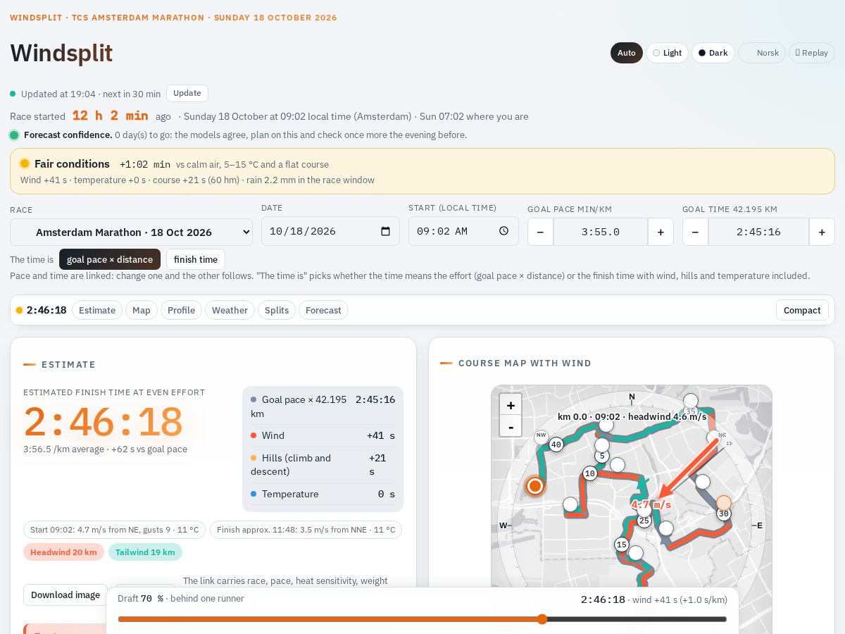Image resolution: width=845 pixels, height=634 pixels.
Task: Click the NW compass badge on the map
Action: (x=542, y=436)
